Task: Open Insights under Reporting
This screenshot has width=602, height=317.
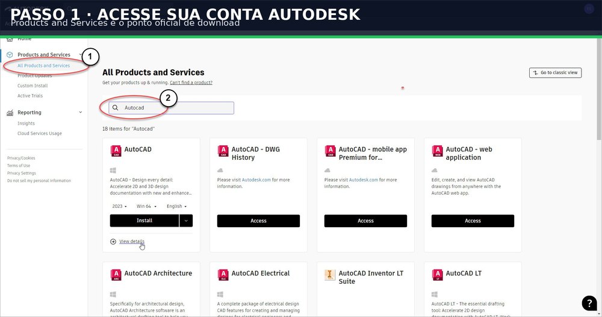Action: pyautogui.click(x=26, y=124)
